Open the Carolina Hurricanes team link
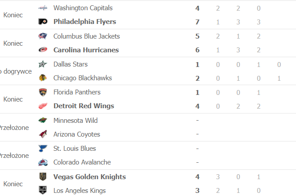The height and width of the screenshot is (196, 296). tap(86, 50)
